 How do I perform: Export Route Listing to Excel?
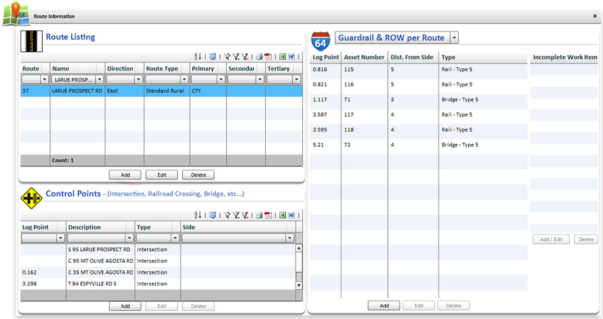click(283, 56)
